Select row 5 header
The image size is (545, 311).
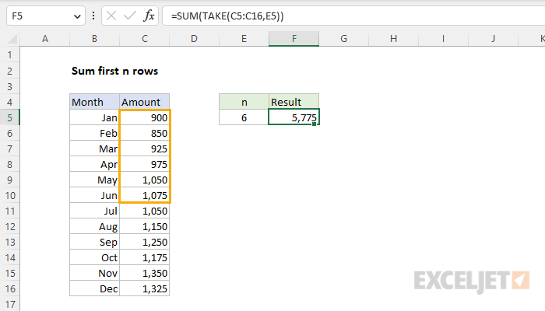coord(9,117)
